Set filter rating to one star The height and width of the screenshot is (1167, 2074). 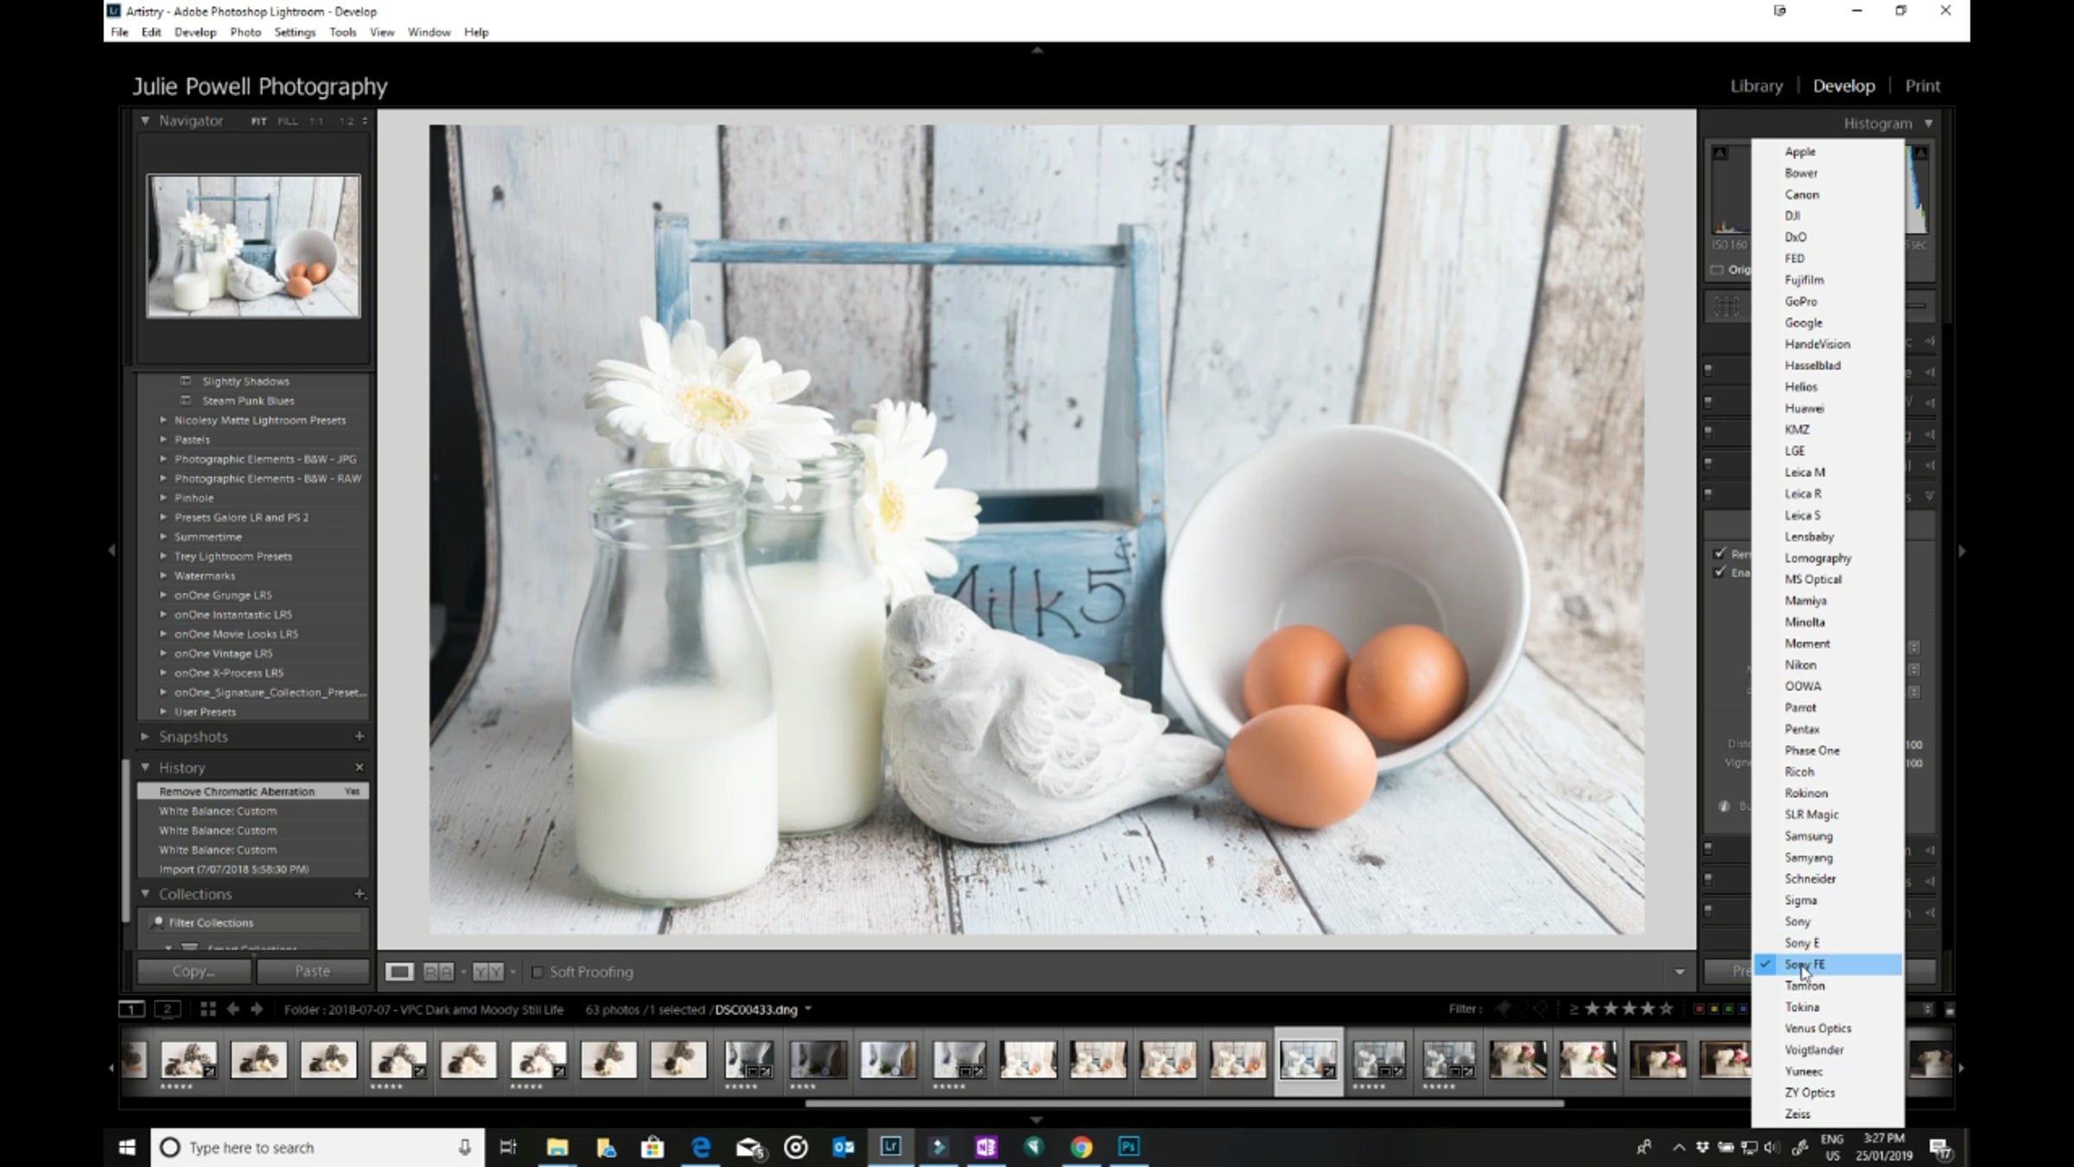tap(1593, 1009)
